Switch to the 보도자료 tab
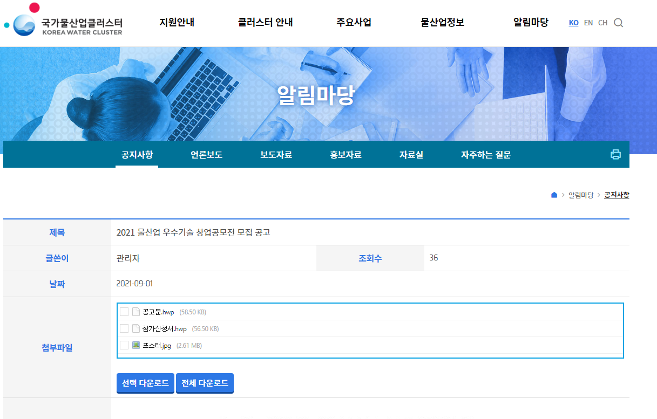 pyautogui.click(x=276, y=155)
